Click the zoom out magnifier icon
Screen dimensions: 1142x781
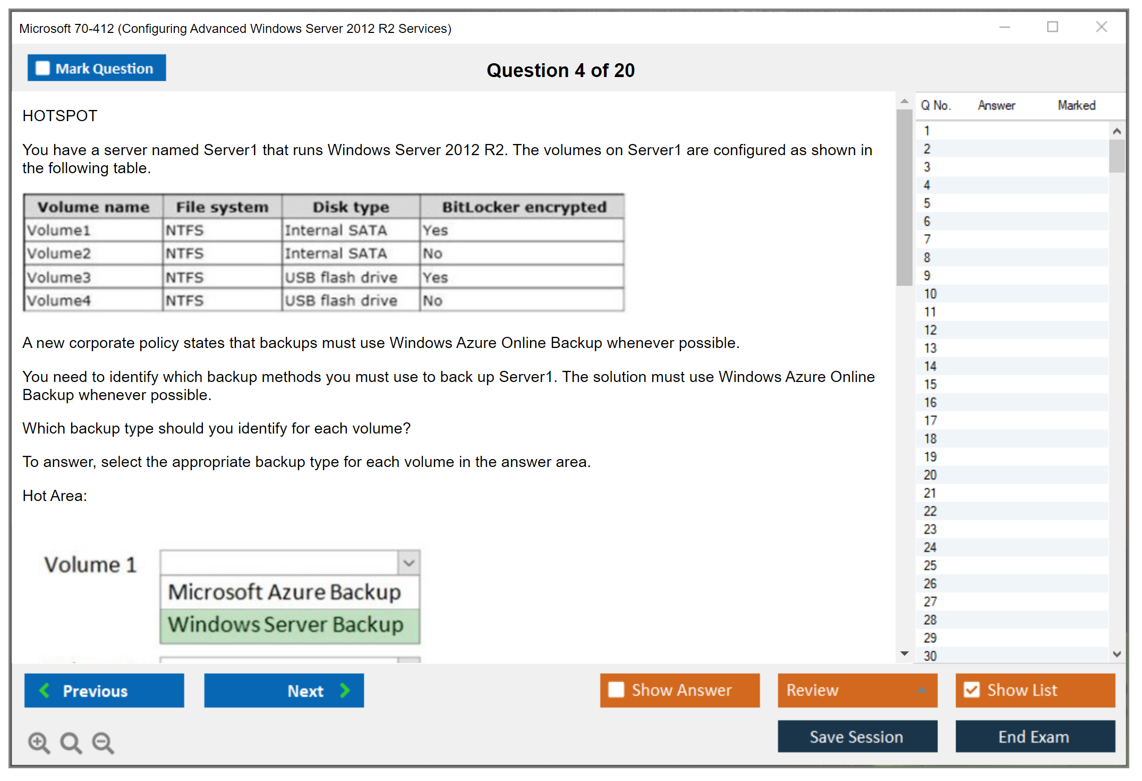coord(103,742)
